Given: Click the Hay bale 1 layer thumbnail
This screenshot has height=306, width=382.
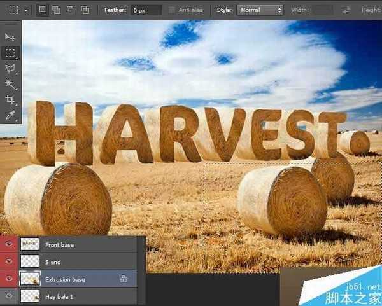Looking at the screenshot, I should [29, 296].
